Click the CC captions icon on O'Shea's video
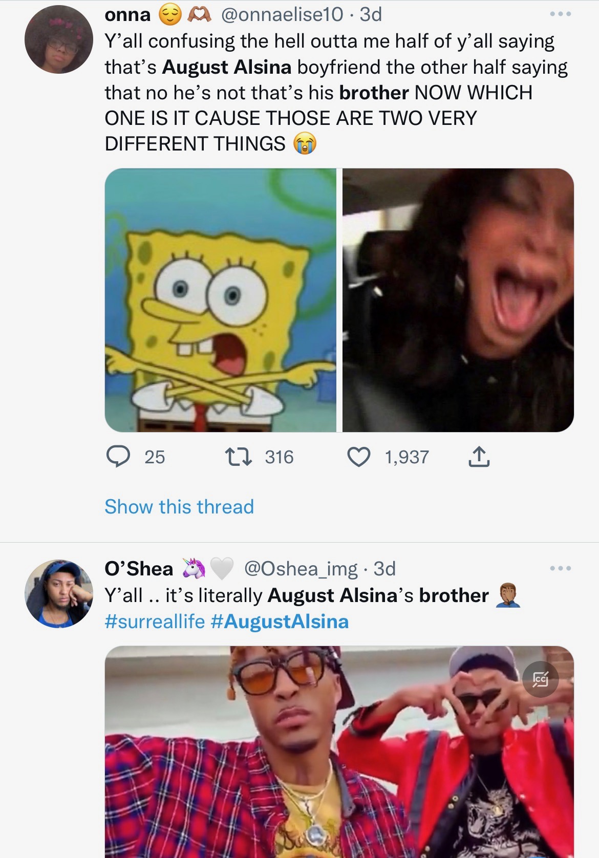Screen dimensions: 599x858 (542, 679)
